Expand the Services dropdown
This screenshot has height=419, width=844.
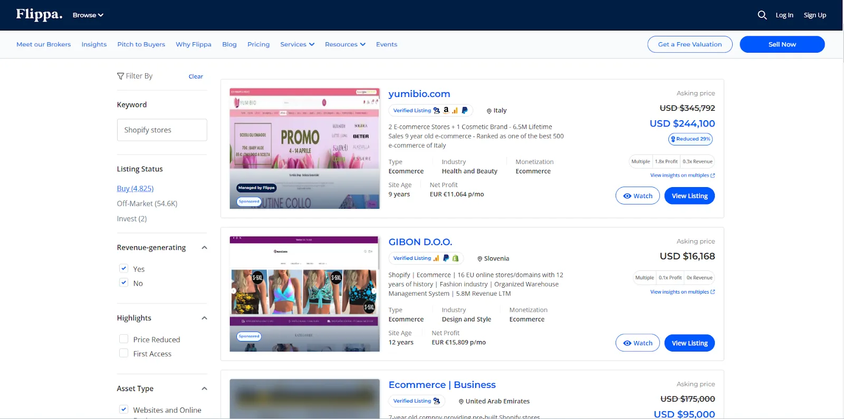[x=298, y=44]
